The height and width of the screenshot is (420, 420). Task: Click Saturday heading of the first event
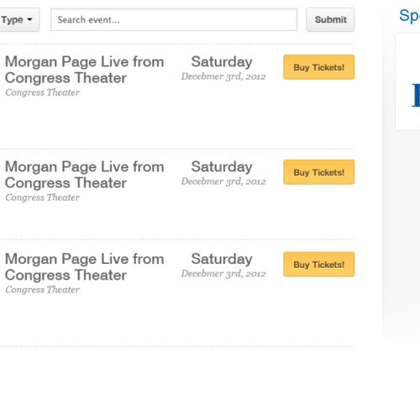pyautogui.click(x=222, y=62)
